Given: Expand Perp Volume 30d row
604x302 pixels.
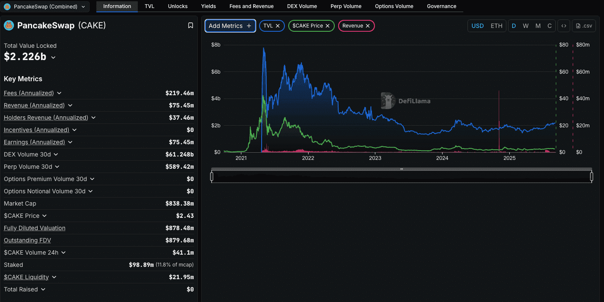Looking at the screenshot, I should [x=57, y=167].
